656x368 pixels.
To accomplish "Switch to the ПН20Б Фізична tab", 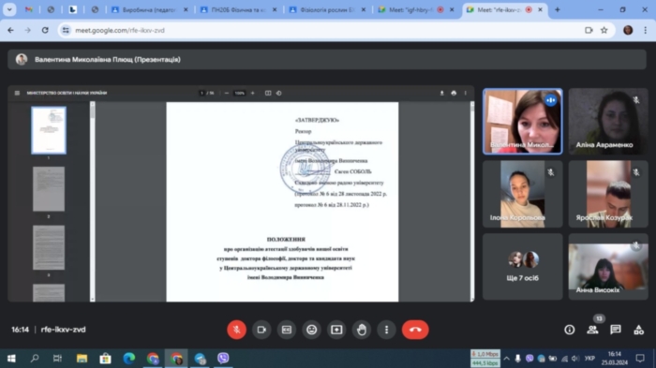I will [x=239, y=9].
